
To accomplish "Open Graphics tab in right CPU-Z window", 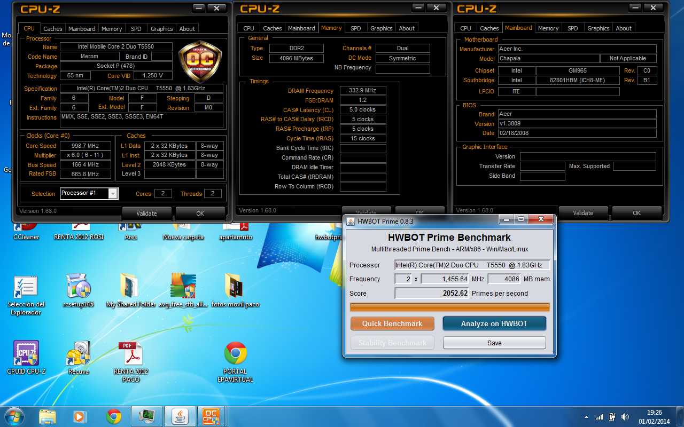I will click(598, 28).
